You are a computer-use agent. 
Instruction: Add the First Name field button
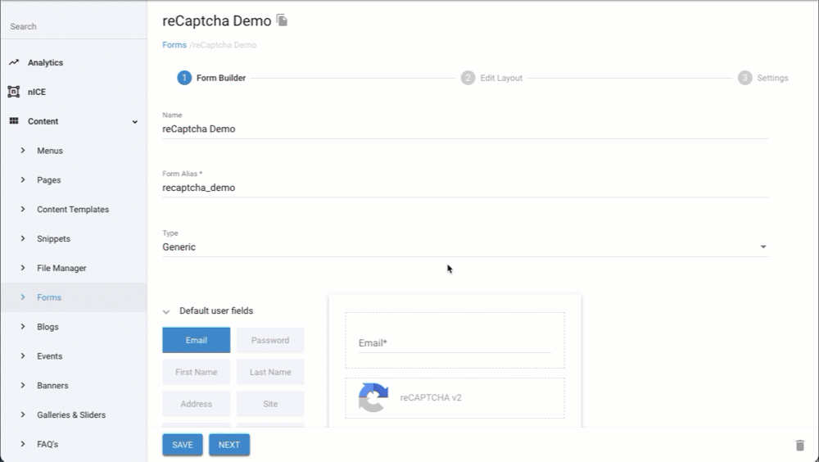pyautogui.click(x=197, y=372)
